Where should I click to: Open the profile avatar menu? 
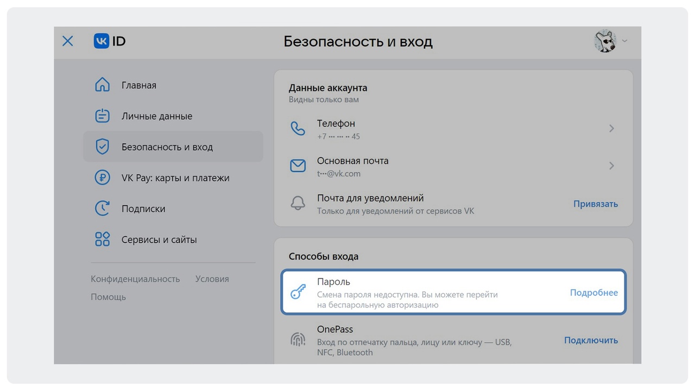click(605, 41)
